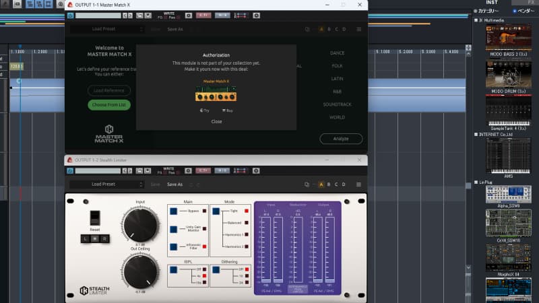Select preset slot D in Stealth Limiter
539x303 pixels.
coord(344,184)
